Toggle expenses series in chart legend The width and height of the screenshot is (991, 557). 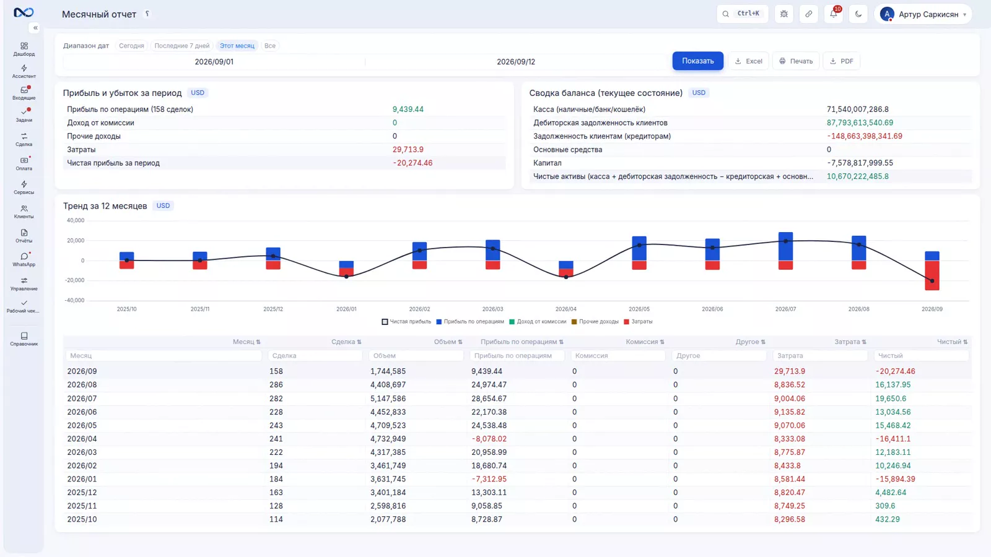pos(638,322)
